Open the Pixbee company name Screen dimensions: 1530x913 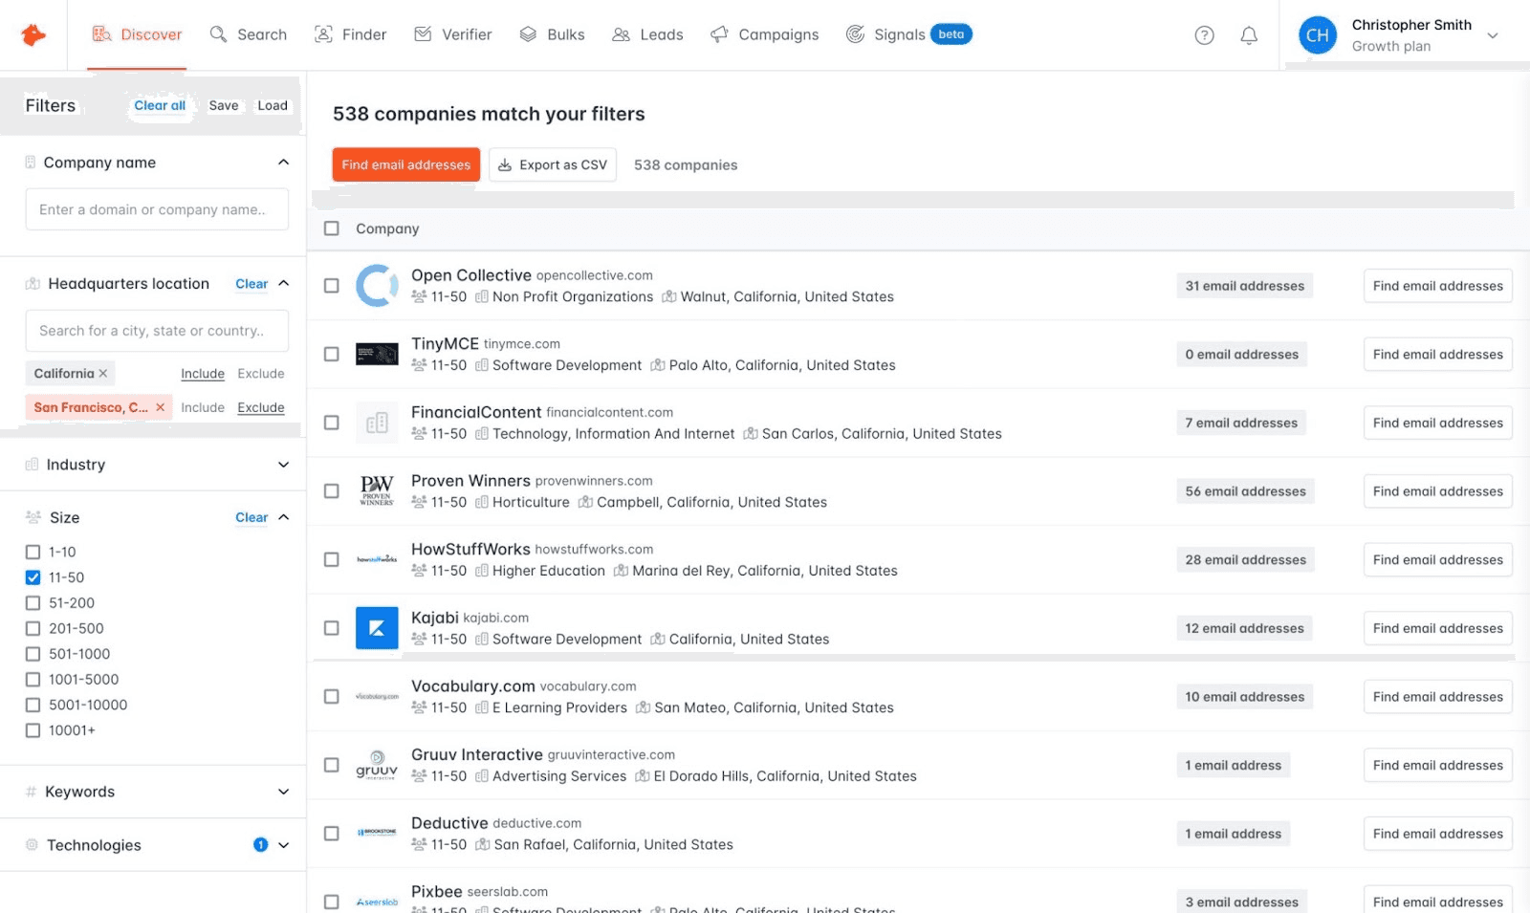(x=436, y=892)
